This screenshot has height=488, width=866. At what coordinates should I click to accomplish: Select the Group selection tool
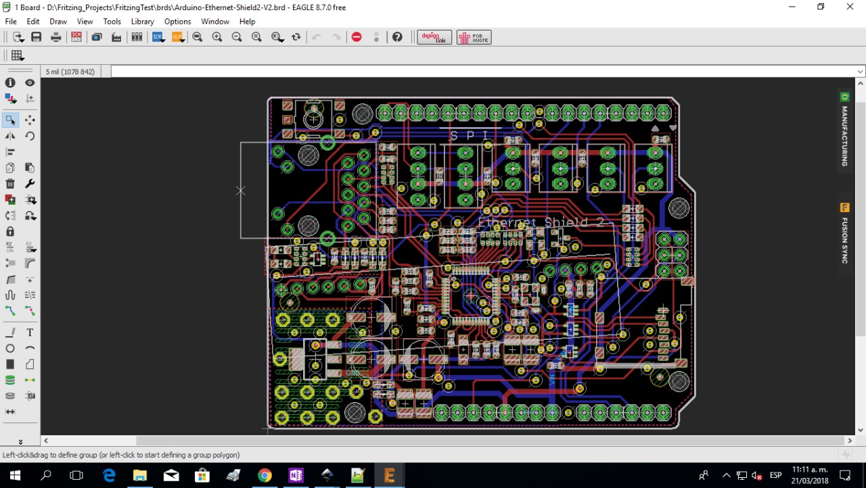tap(10, 120)
